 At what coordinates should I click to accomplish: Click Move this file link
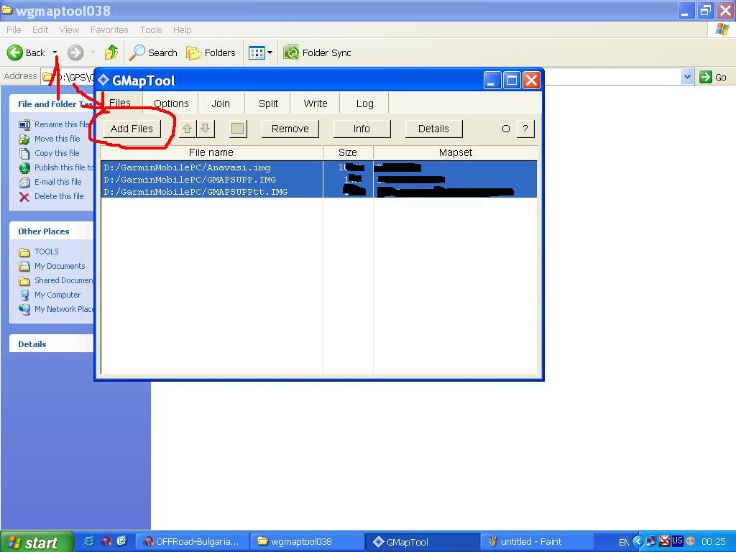tap(57, 139)
